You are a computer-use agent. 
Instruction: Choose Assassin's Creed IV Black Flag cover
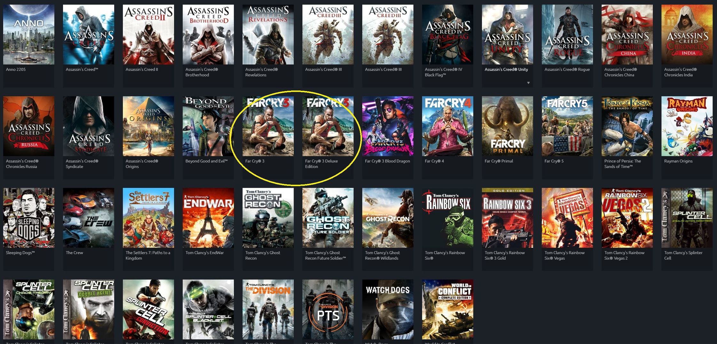pos(448,35)
